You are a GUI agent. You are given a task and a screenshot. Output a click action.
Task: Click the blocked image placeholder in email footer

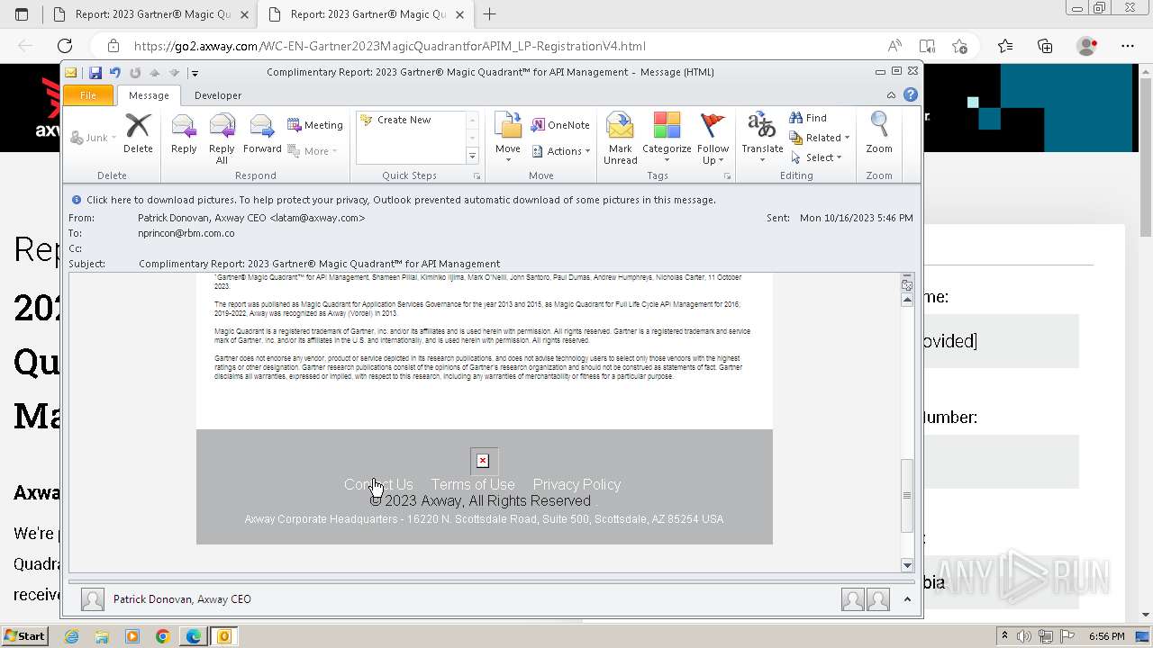point(483,461)
